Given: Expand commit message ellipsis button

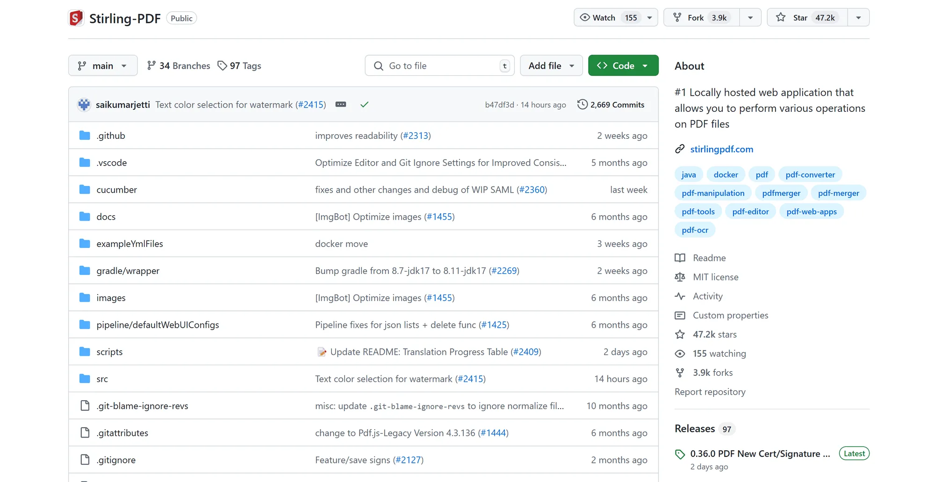Looking at the screenshot, I should (x=341, y=105).
